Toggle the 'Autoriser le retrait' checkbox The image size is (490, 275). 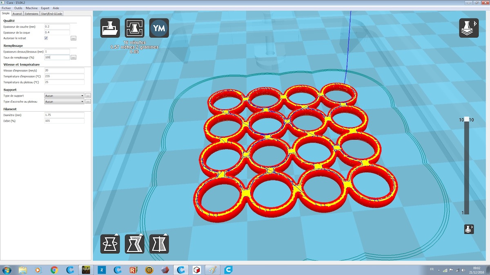click(46, 38)
